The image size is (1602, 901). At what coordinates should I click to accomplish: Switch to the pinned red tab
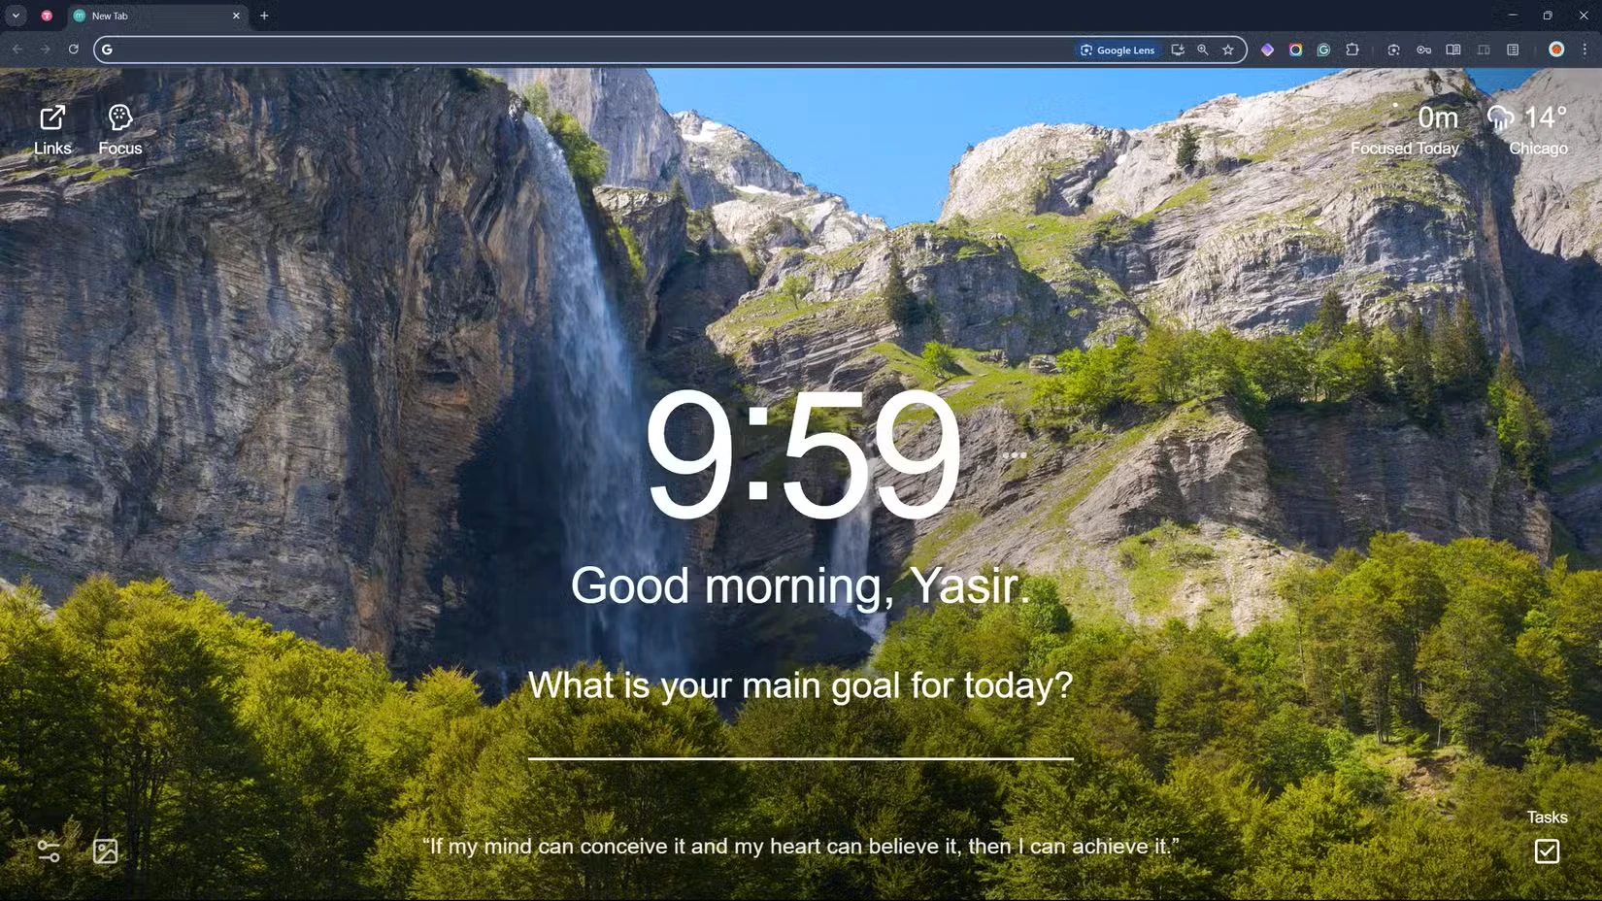click(x=47, y=16)
